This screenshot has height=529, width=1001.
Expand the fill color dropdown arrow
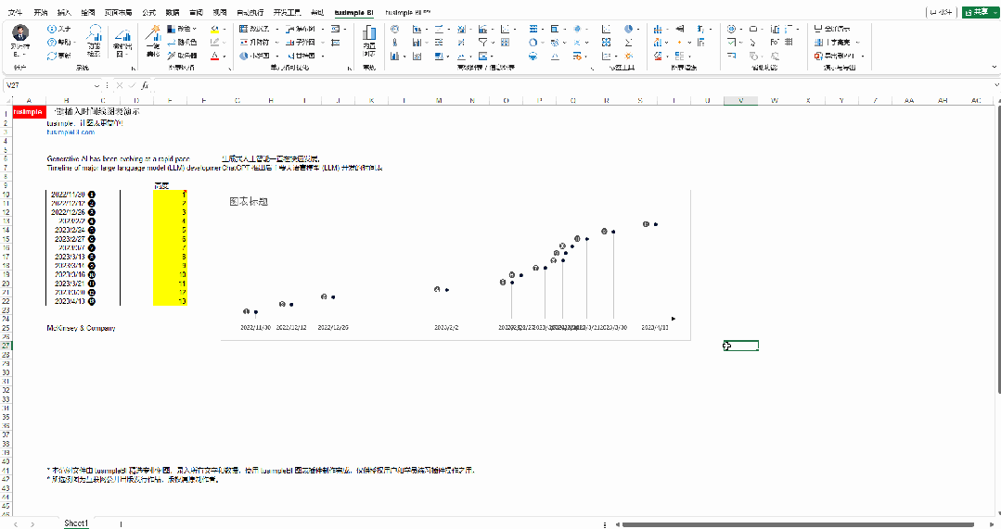225,29
